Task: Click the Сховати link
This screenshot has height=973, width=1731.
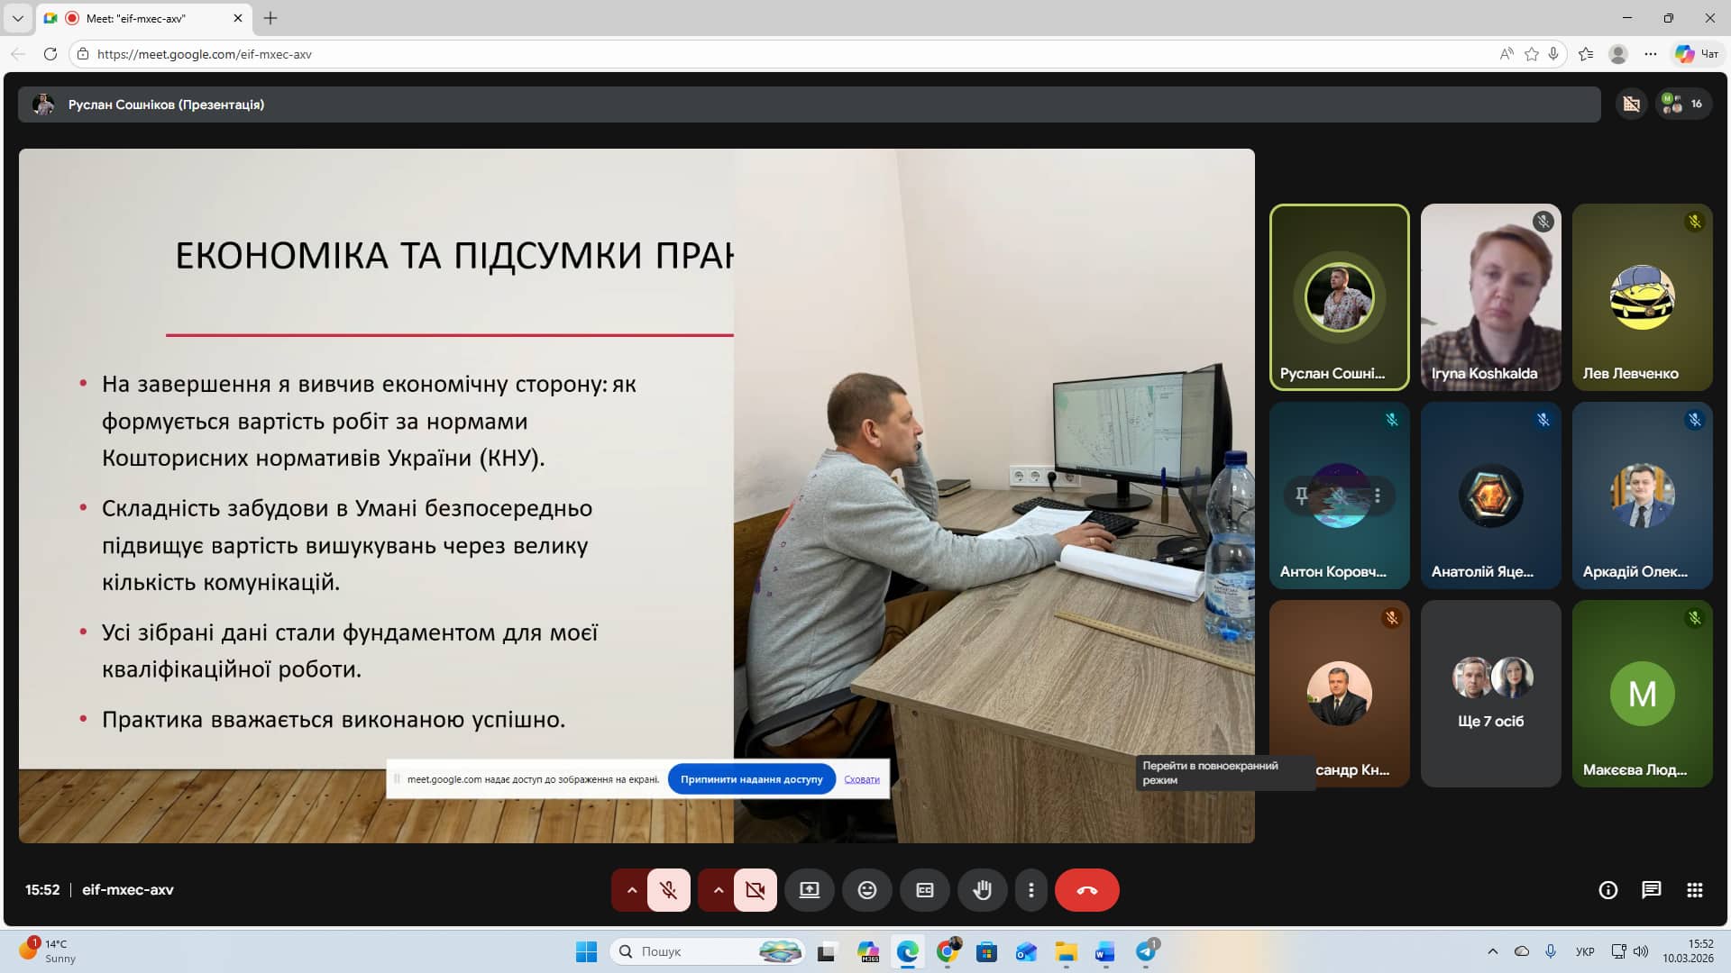Action: point(861,779)
